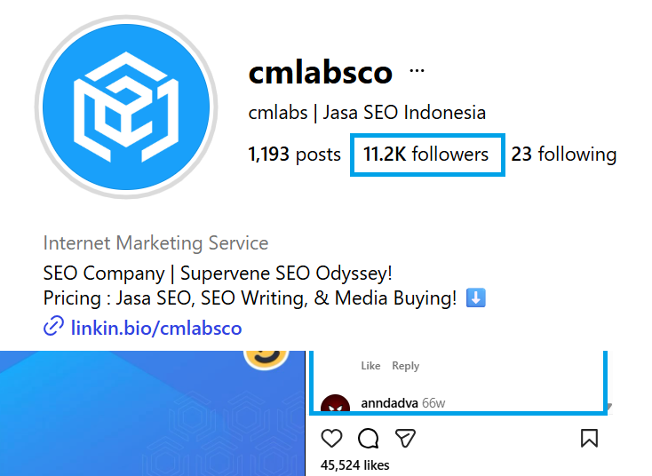View the 11.2K followers list
The width and height of the screenshot is (652, 476).
pos(425,155)
